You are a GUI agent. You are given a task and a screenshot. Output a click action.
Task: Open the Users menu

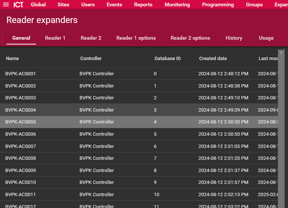tap(88, 4)
